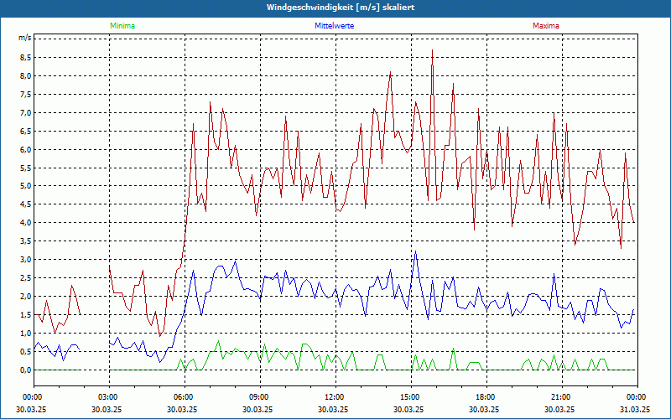The image size is (671, 419).
Task: Click the '3,0' y-axis value
Action: click(x=26, y=260)
